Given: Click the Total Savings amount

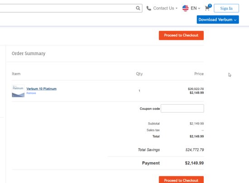Looking at the screenshot, I should (195, 149).
